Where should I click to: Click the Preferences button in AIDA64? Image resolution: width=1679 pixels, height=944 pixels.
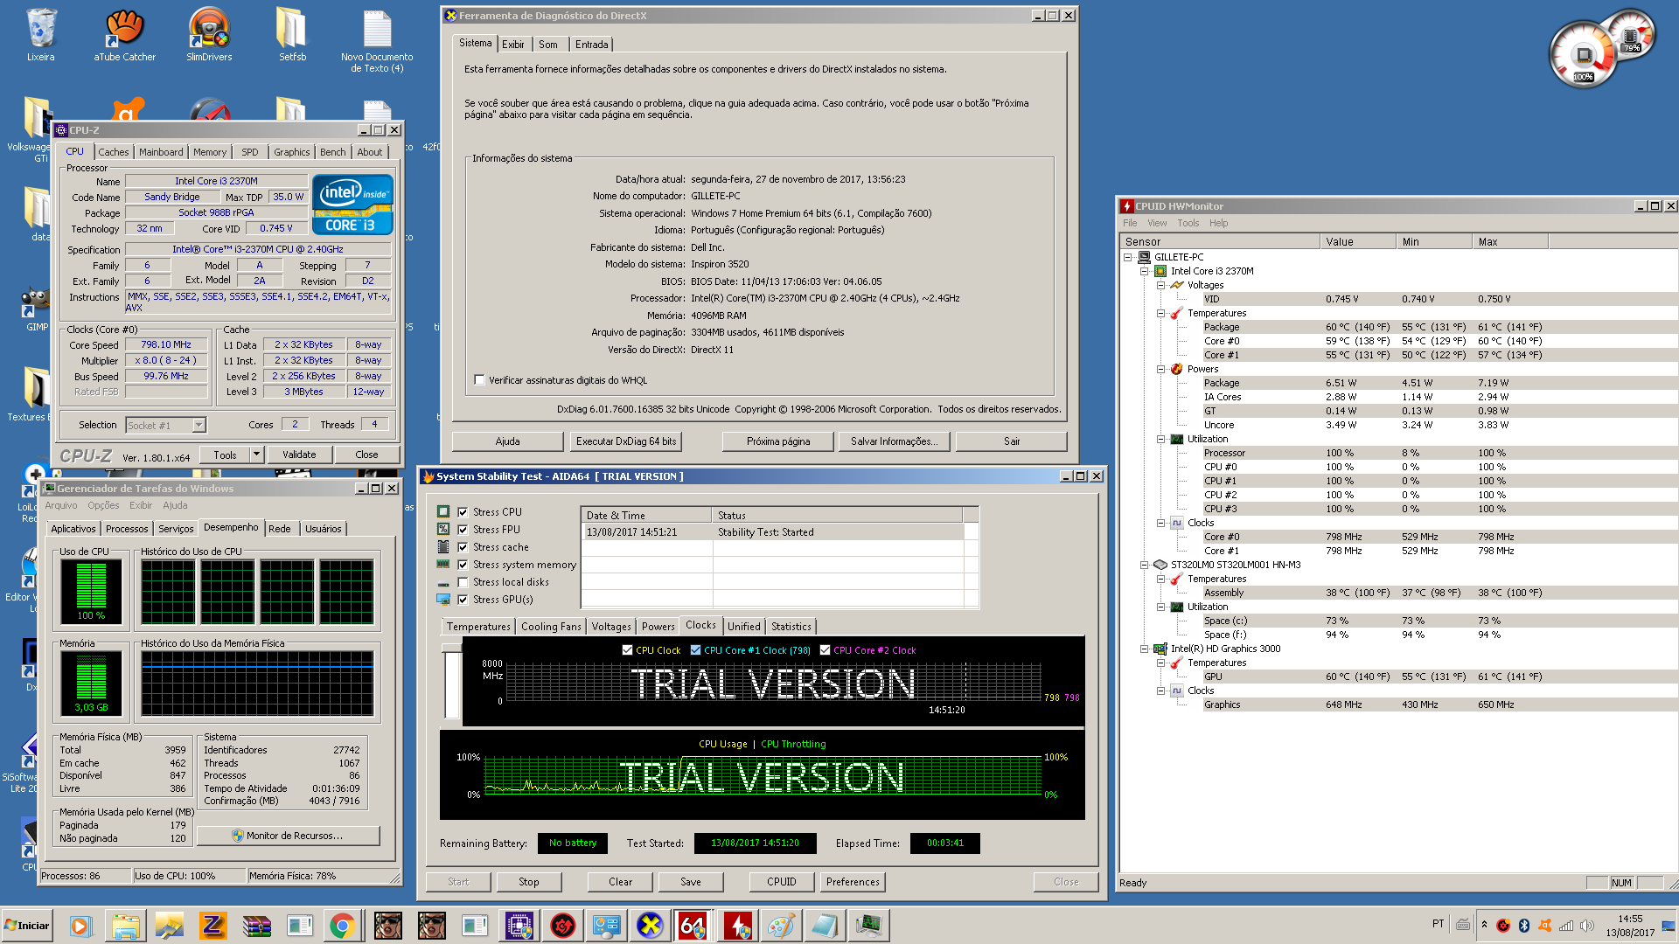point(853,882)
